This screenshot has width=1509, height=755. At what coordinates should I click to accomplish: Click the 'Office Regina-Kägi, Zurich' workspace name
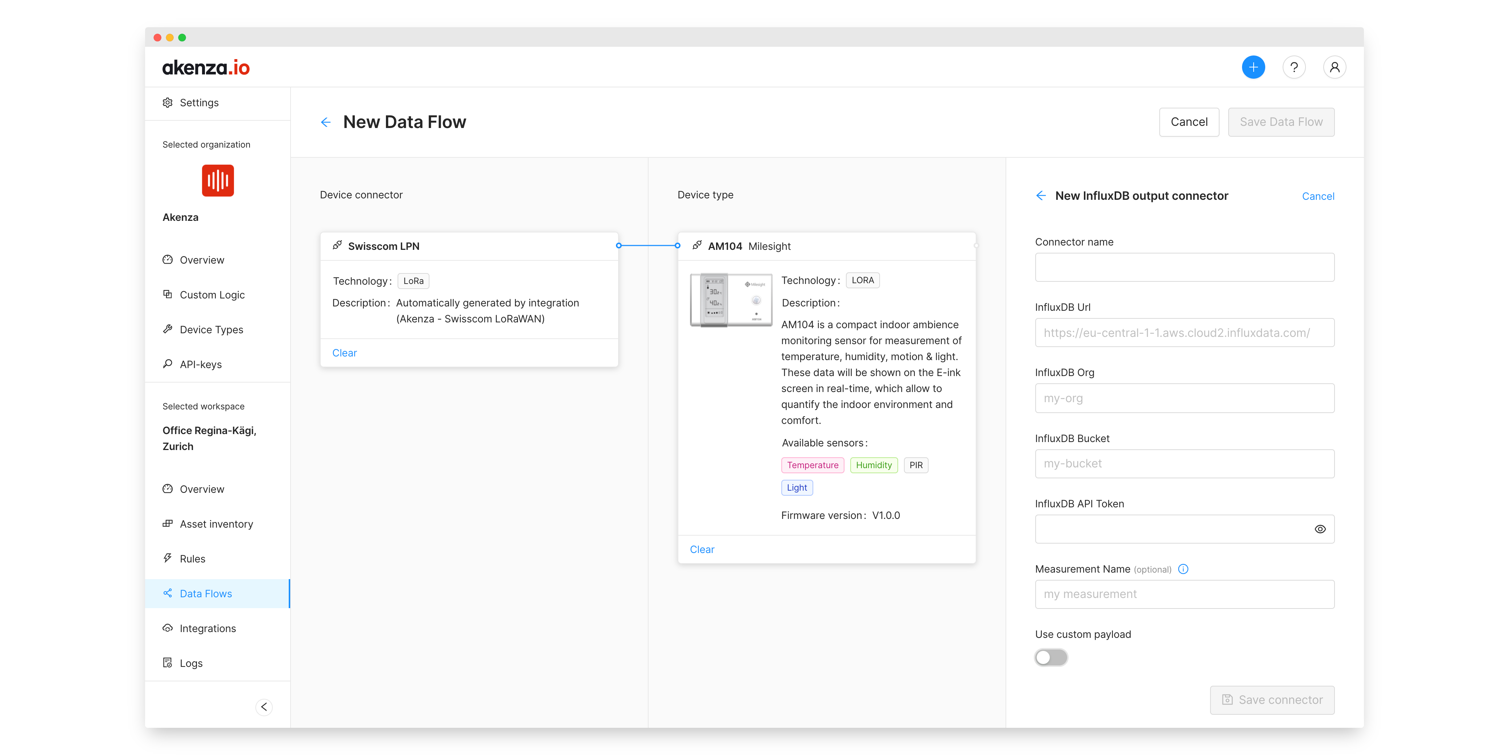(x=209, y=438)
